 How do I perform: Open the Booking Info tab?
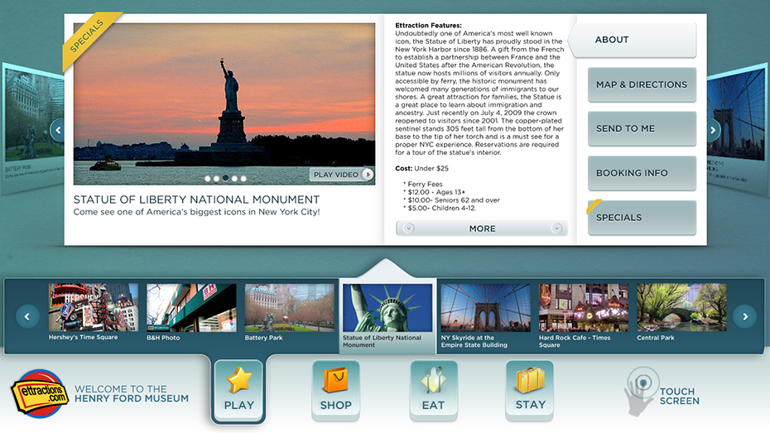[642, 173]
